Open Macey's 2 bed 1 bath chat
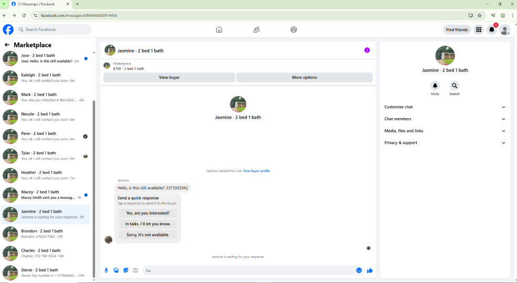Image resolution: width=517 pixels, height=283 pixels. click(x=45, y=195)
